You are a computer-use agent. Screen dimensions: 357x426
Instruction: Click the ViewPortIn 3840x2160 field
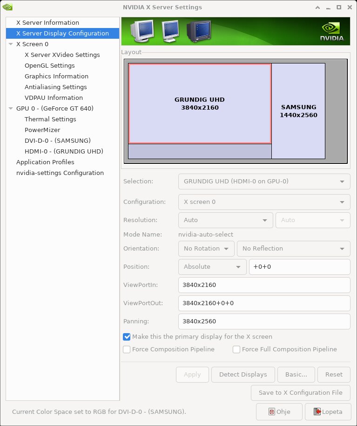pyautogui.click(x=264, y=285)
